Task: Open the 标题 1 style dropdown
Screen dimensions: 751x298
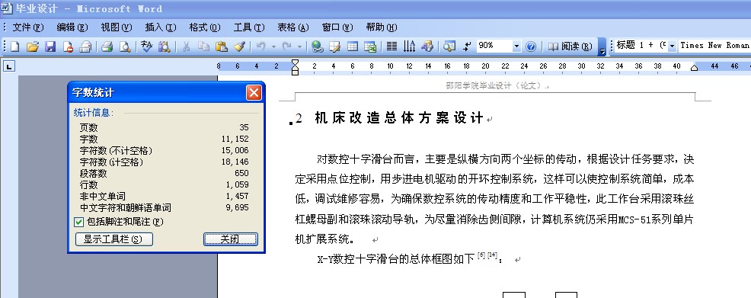Action: [672, 46]
